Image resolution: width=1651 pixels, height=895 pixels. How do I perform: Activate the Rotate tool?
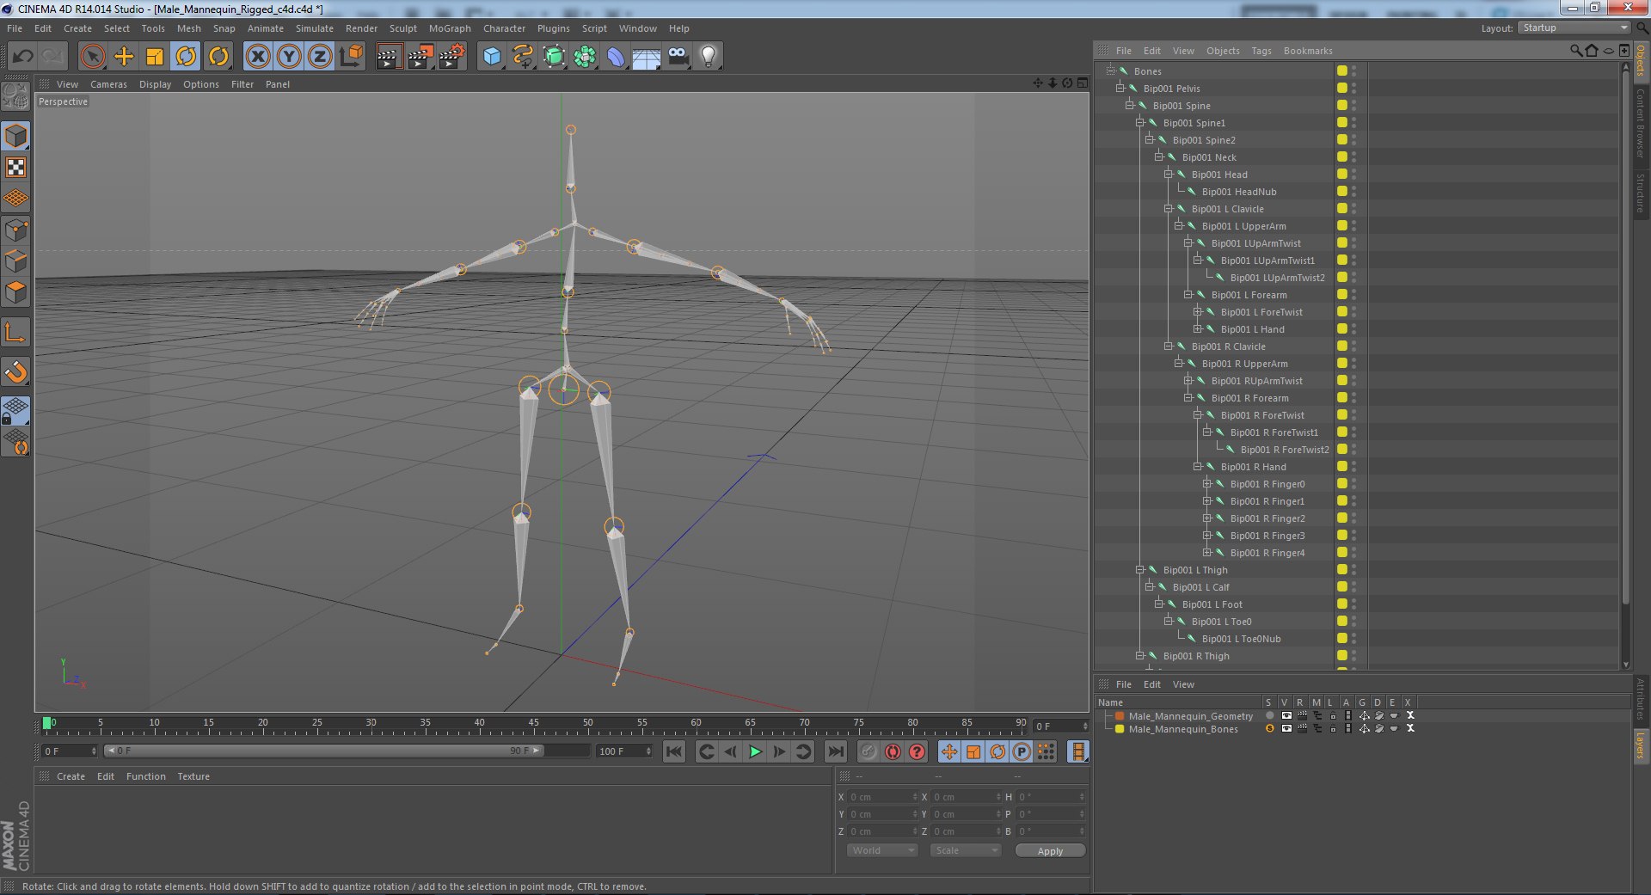click(x=186, y=57)
